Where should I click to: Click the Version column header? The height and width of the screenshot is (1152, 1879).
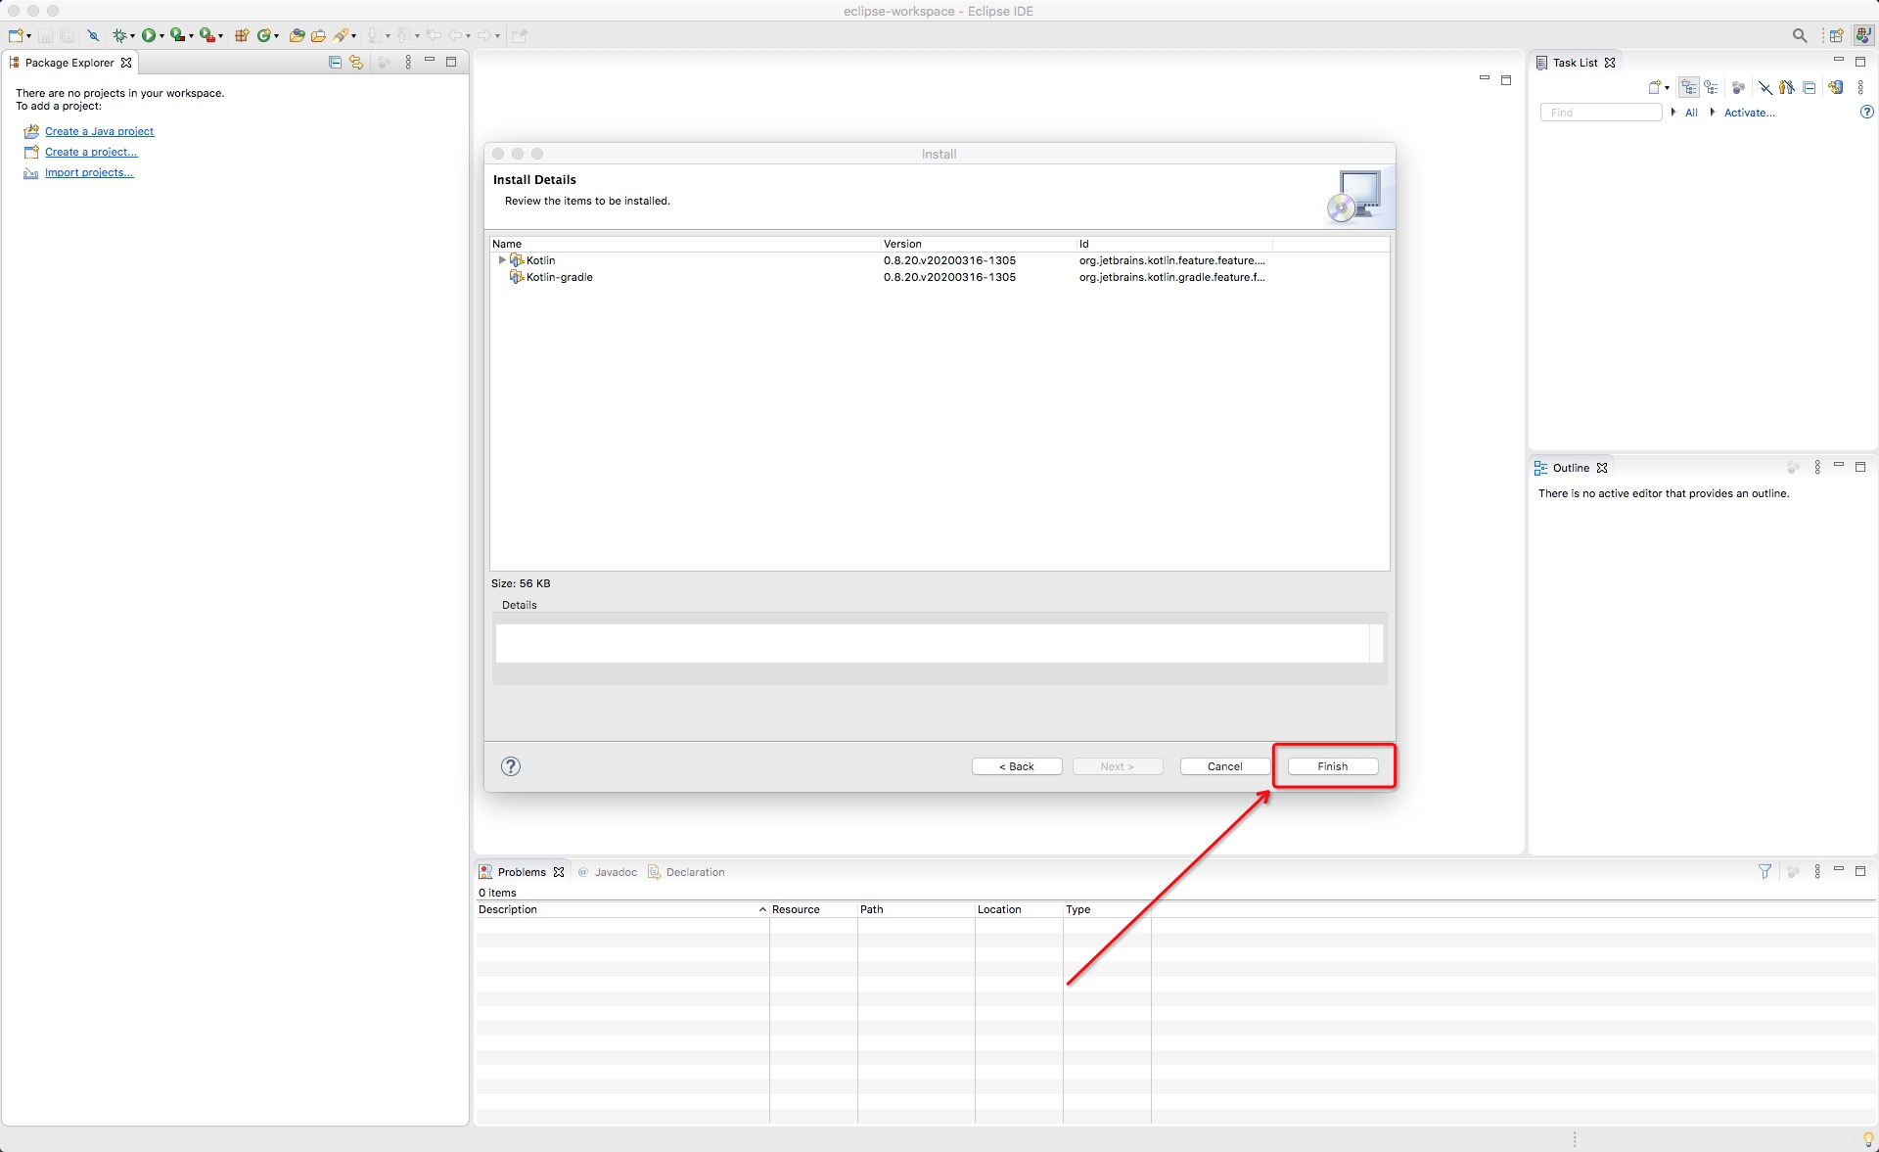click(x=979, y=244)
